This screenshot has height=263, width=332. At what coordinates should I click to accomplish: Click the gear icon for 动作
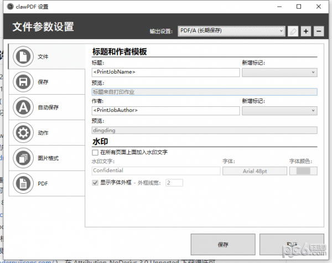(23, 133)
